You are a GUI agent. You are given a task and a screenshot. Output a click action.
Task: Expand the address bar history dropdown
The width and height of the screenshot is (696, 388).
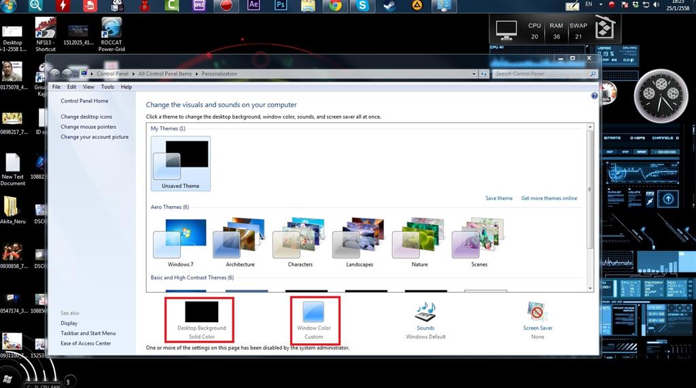(x=474, y=74)
